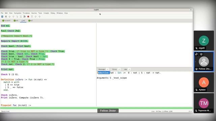
Task: Click the down-arrow Forward one command icon
Action: click(10, 16)
